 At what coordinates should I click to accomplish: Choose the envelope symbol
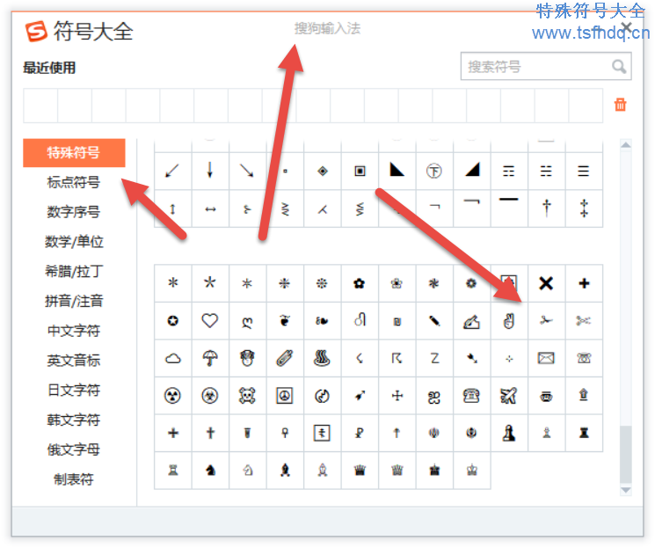click(546, 358)
